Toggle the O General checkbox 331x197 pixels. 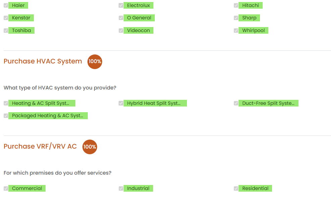pos(121,18)
